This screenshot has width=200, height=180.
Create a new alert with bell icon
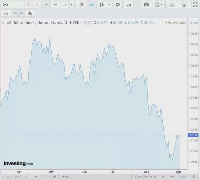click(30, 13)
